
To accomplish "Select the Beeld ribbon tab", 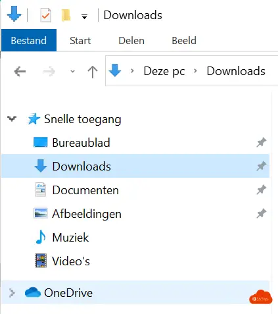I will point(184,41).
